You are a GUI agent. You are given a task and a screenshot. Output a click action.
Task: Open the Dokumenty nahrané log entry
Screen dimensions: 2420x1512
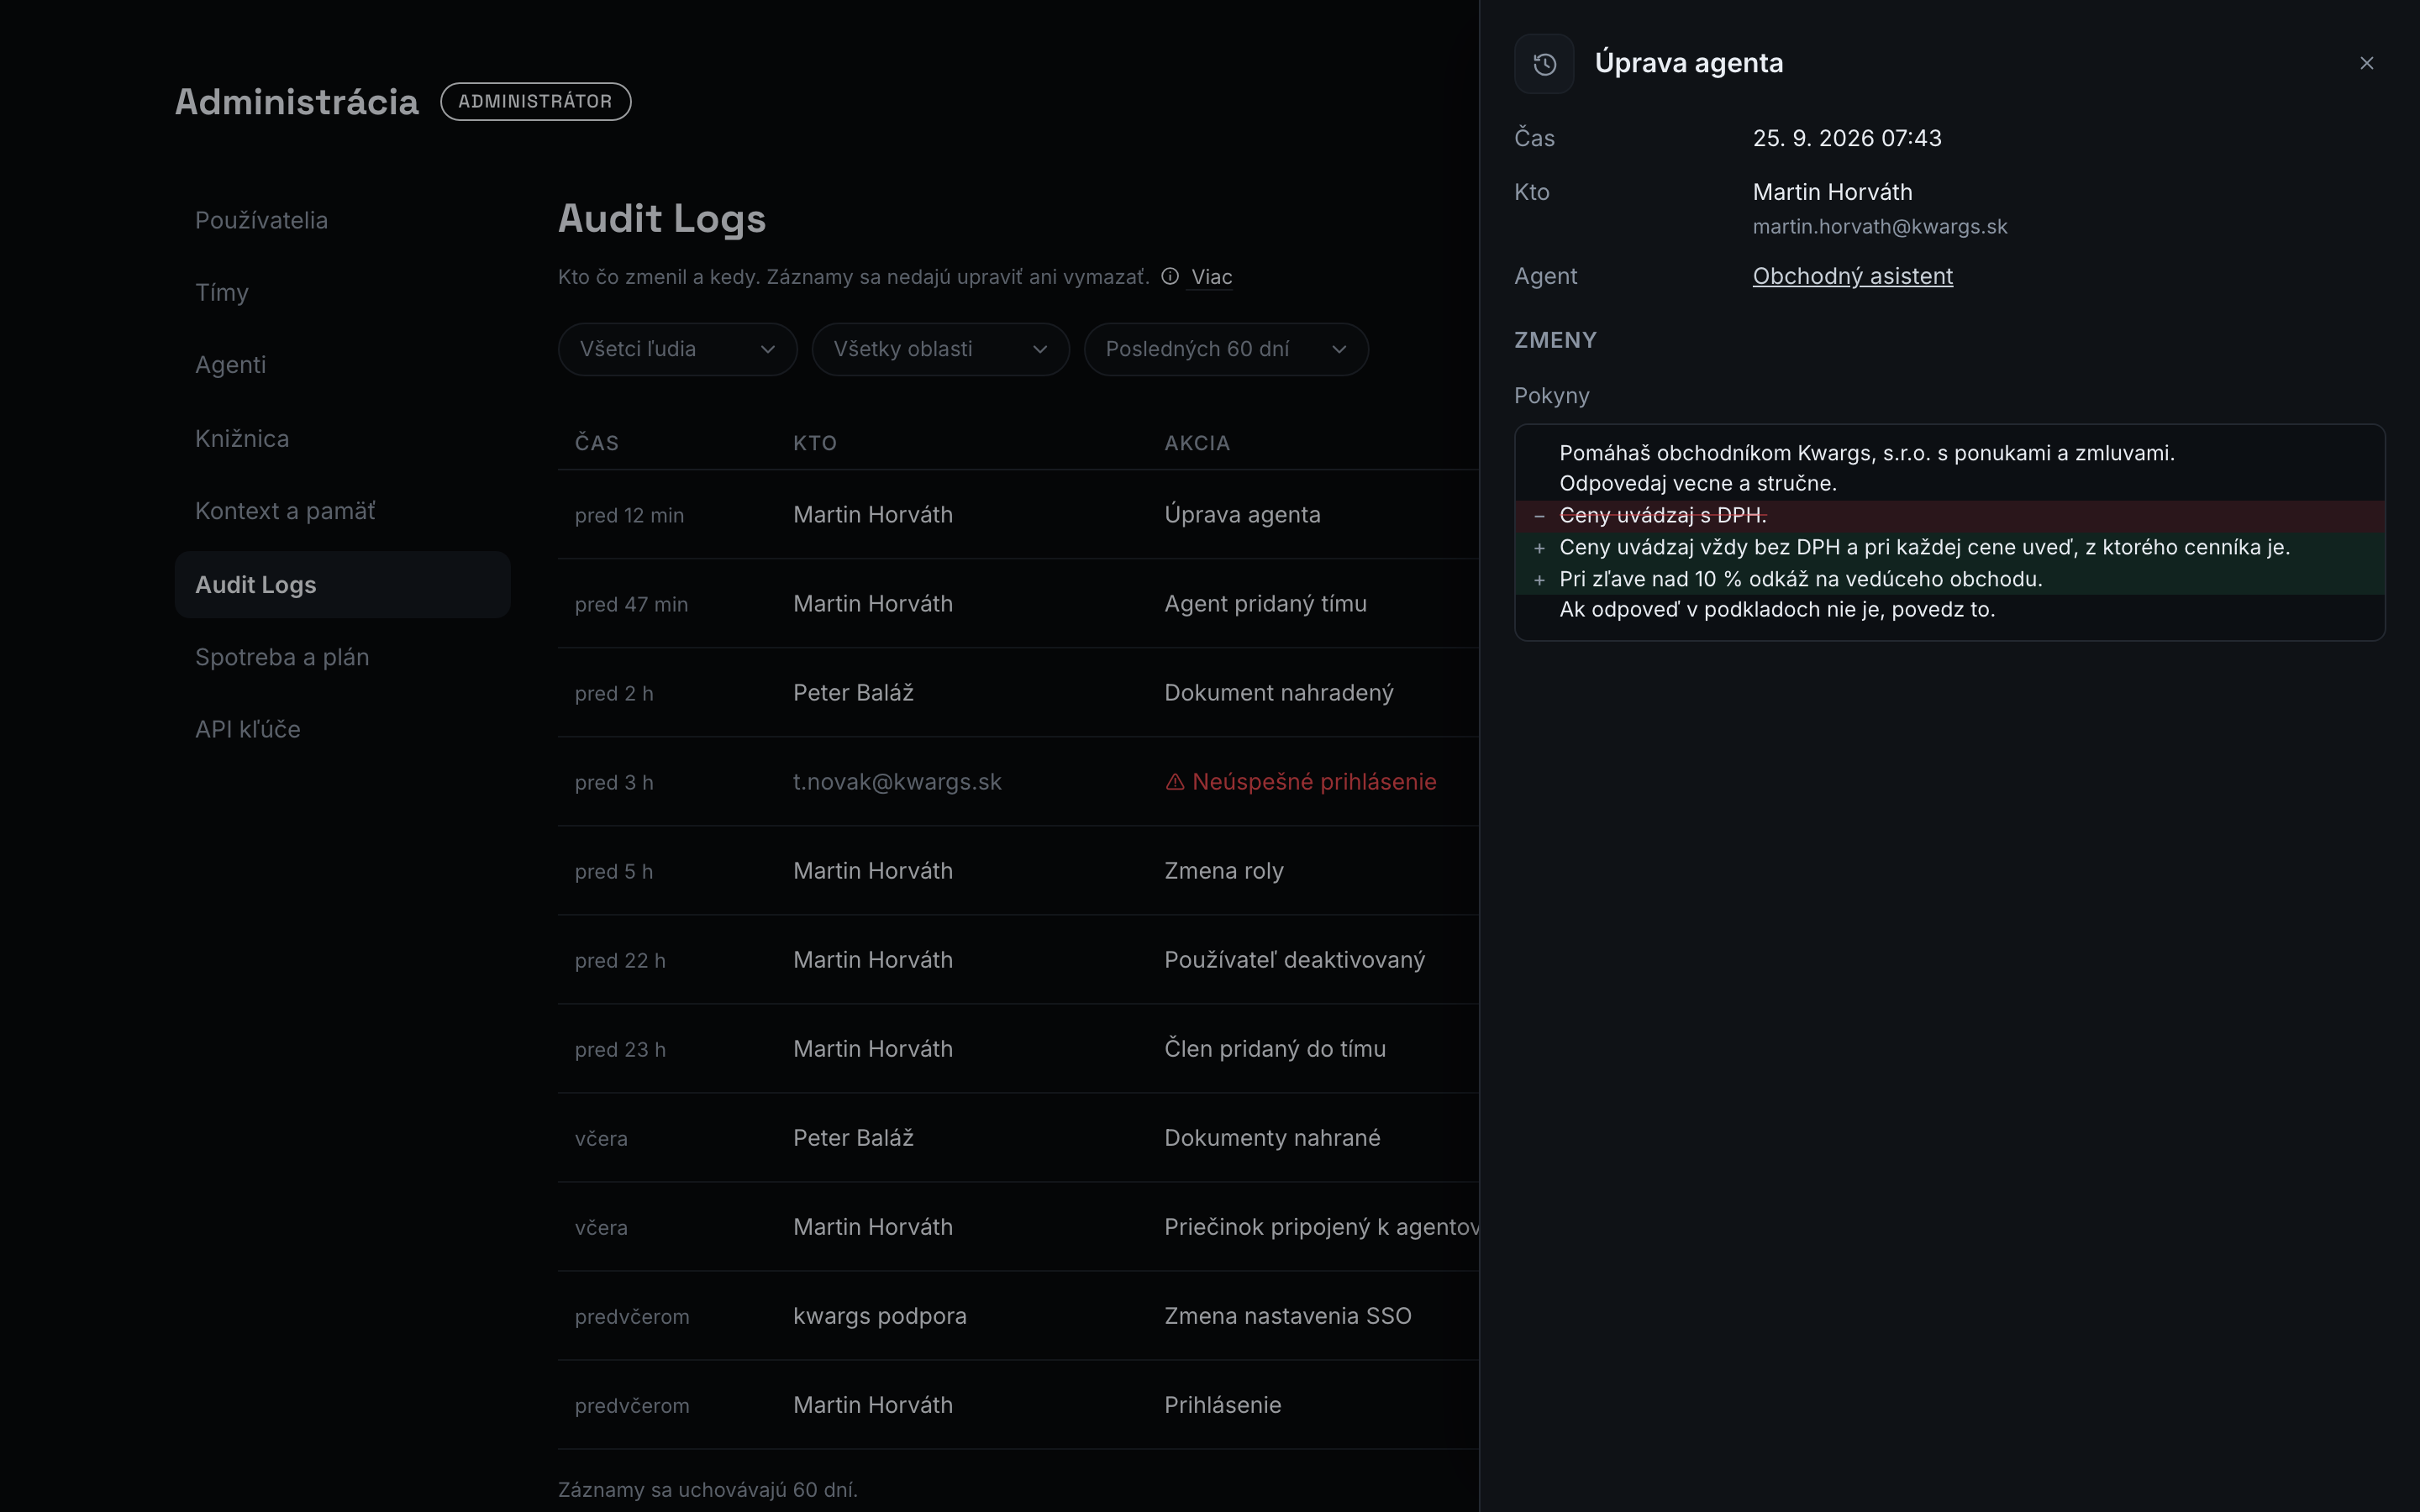pos(1018,1138)
